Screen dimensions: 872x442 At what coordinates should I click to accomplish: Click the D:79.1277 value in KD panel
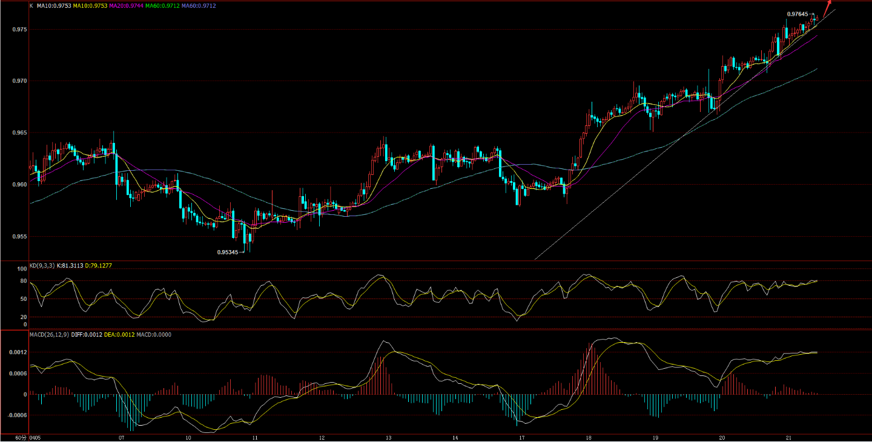tap(98, 265)
